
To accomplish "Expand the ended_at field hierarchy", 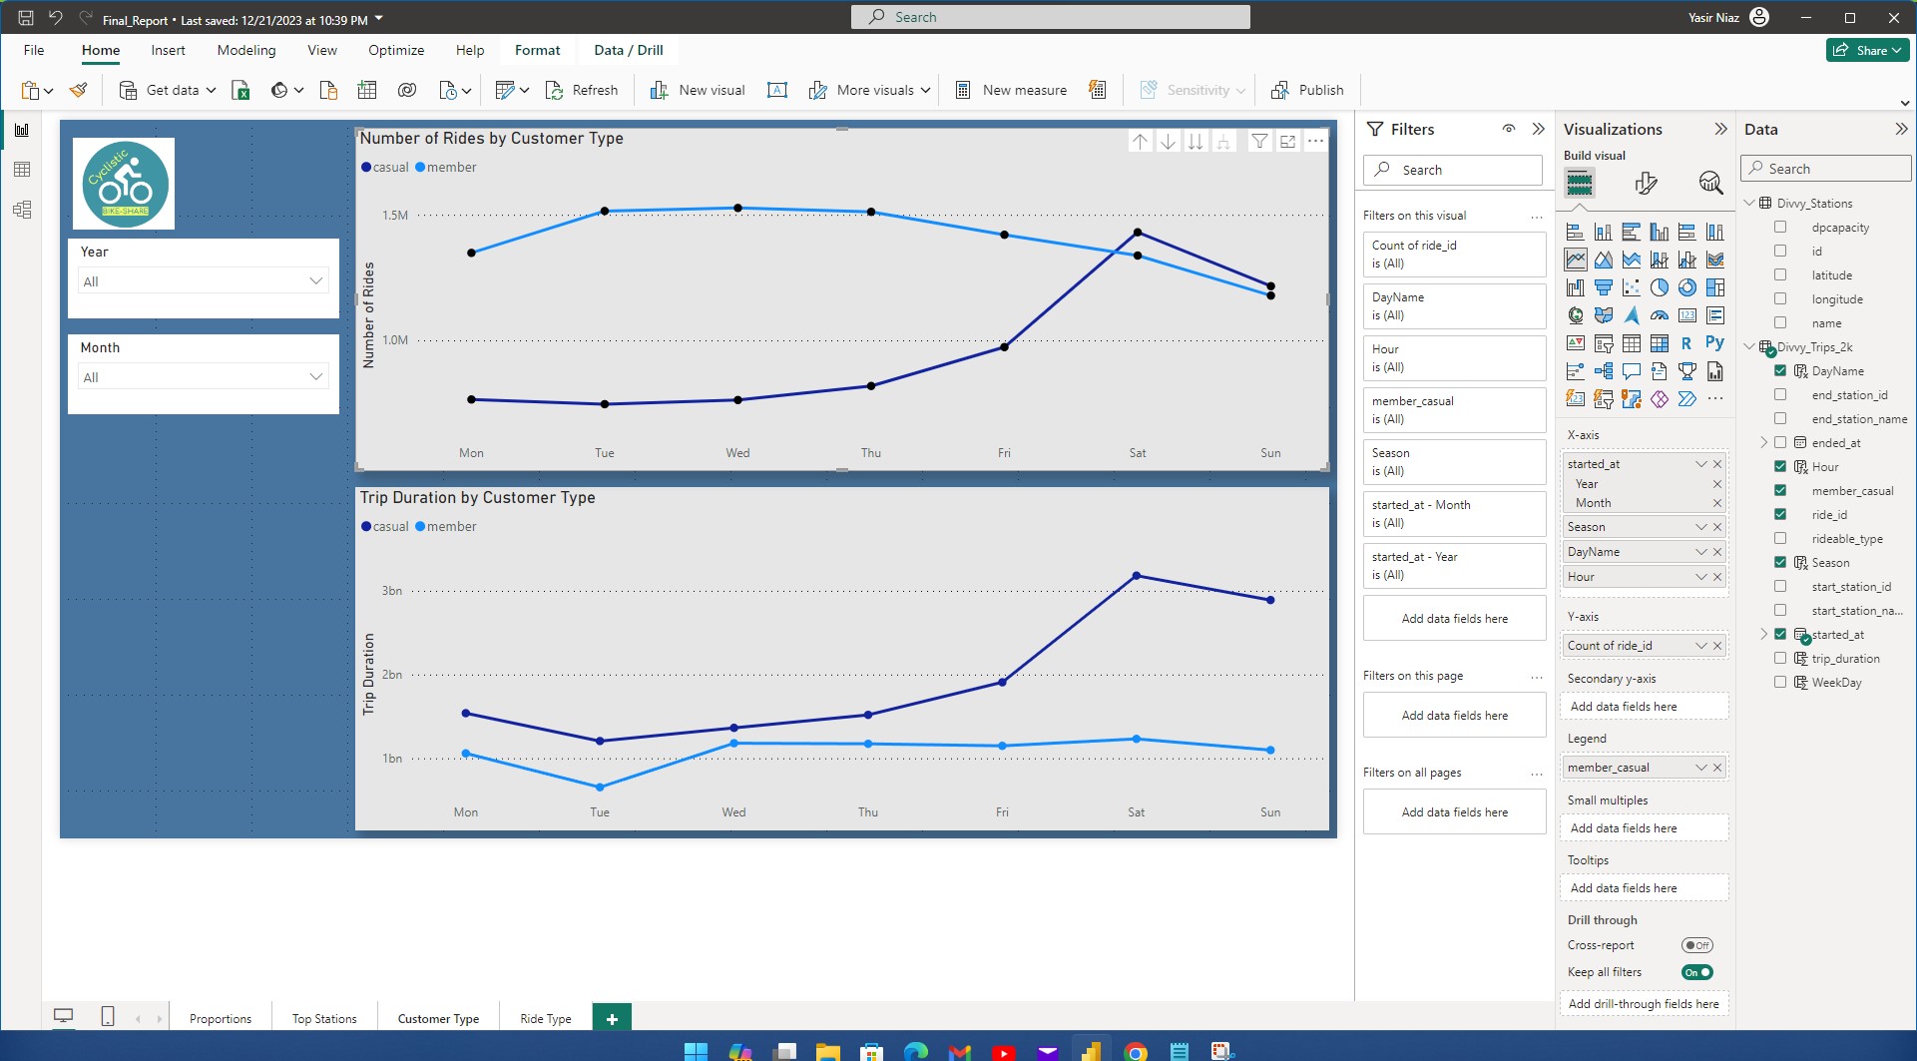I will click(x=1763, y=443).
